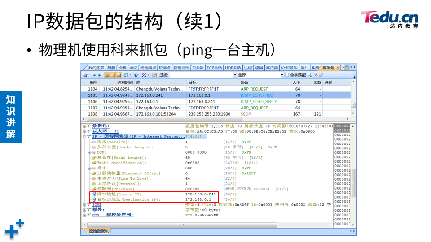Viewport: 431px width, 242px height.
Task: Select 总长度[Total Length] field
Action: click(x=122, y=157)
